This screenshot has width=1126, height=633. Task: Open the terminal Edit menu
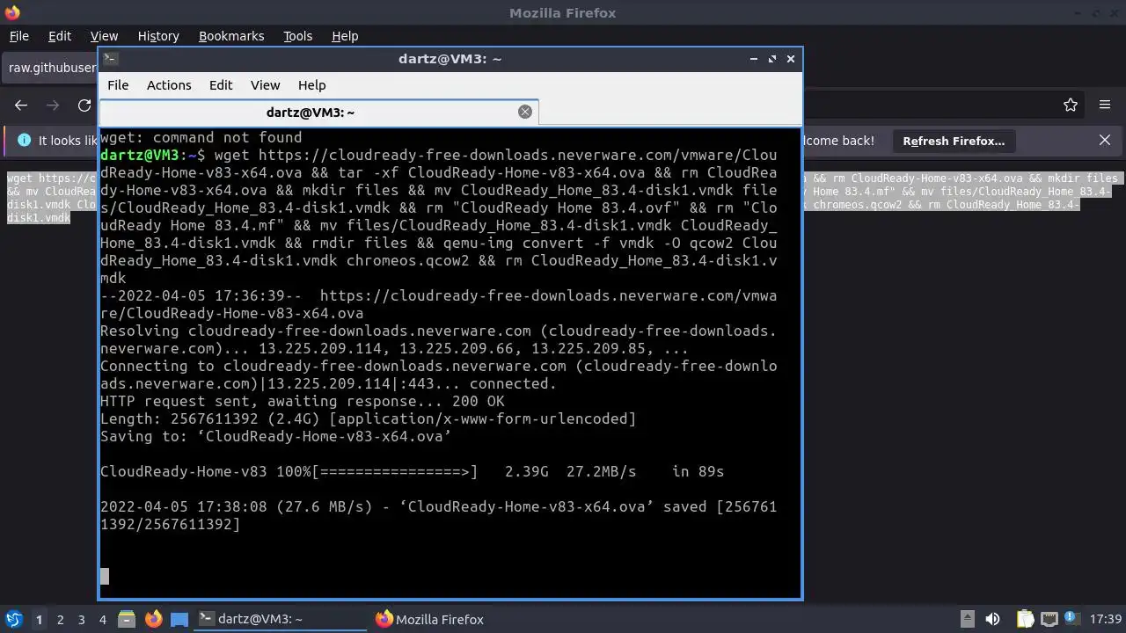[221, 85]
